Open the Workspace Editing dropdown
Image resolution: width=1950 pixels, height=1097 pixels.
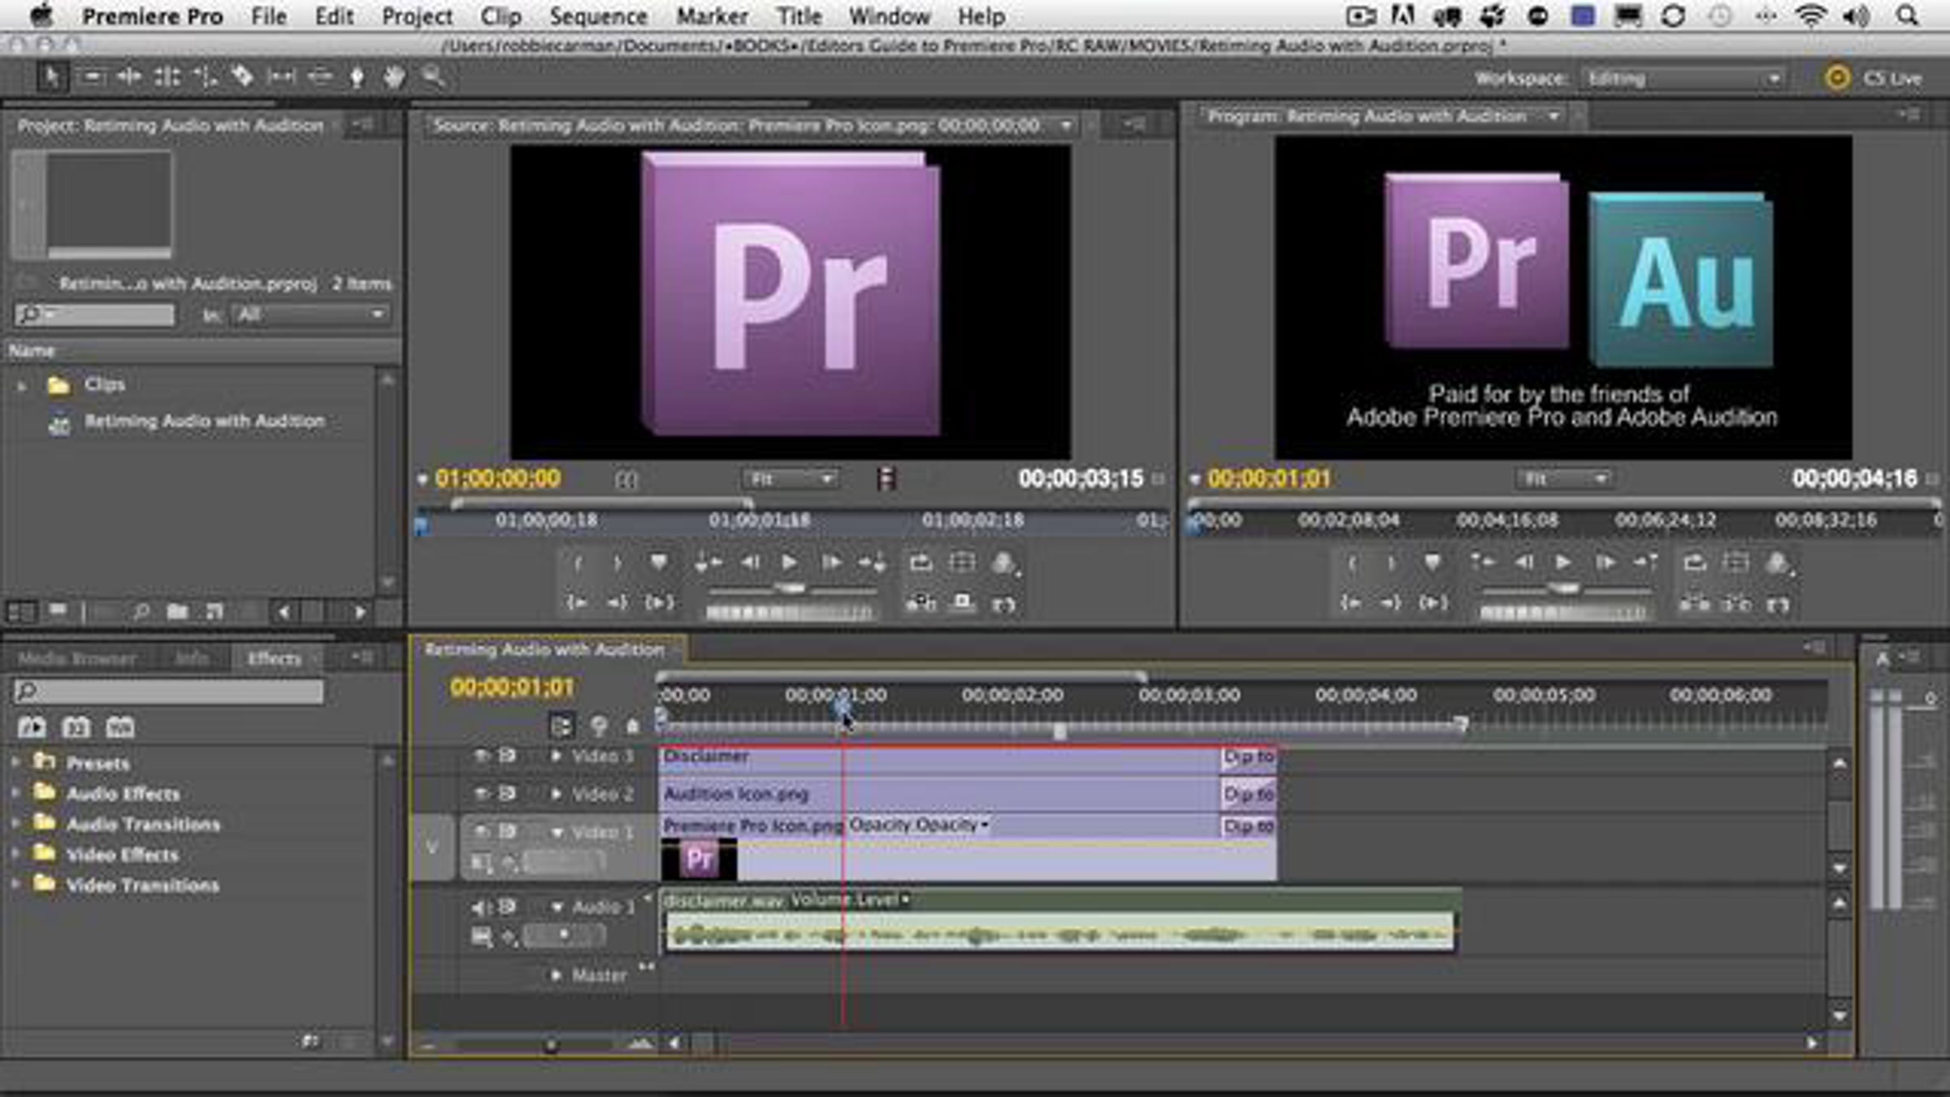[x=1682, y=79]
